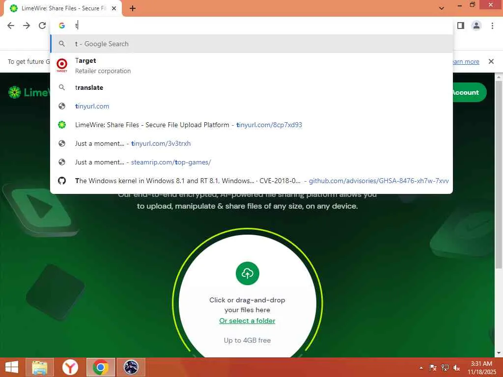This screenshot has height=377, width=503.
Task: Open Yandex Browser from the taskbar
Action: click(70, 367)
